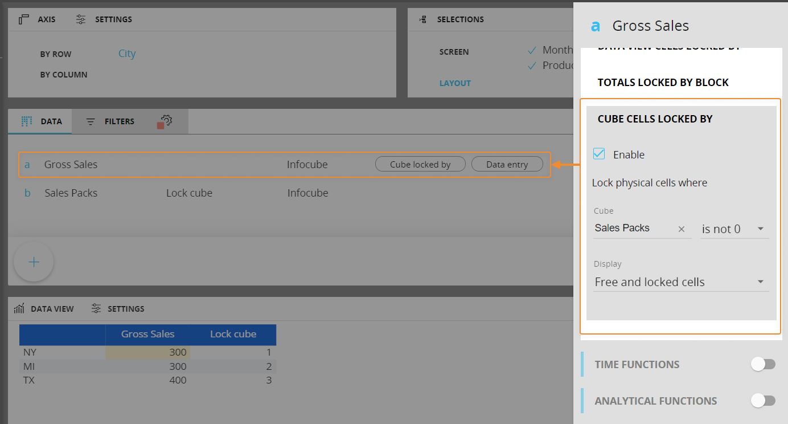Click the plus button to add a data block
This screenshot has width=788, height=424.
coord(33,262)
